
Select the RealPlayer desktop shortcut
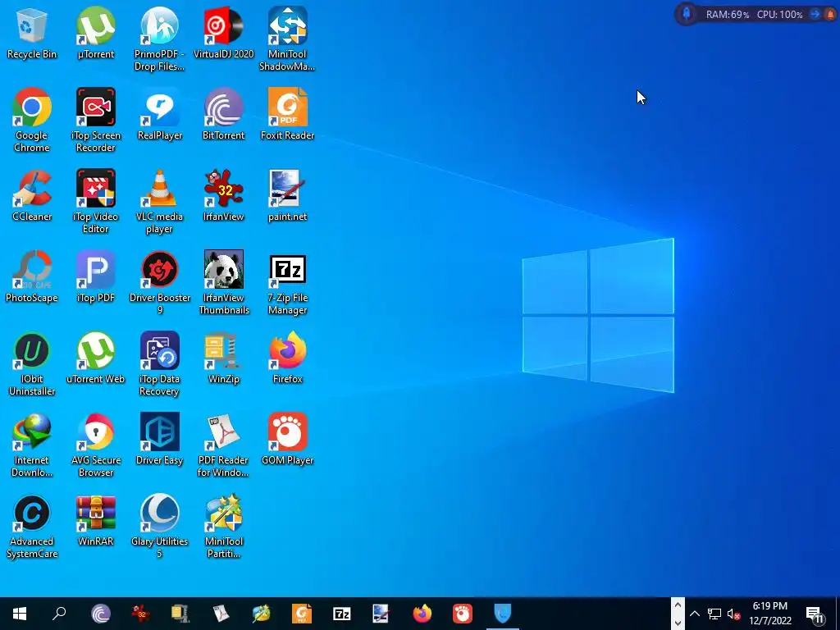tap(160, 115)
